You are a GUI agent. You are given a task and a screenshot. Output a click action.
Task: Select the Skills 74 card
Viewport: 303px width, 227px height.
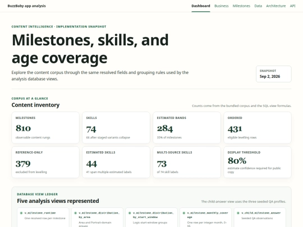tap(116, 128)
